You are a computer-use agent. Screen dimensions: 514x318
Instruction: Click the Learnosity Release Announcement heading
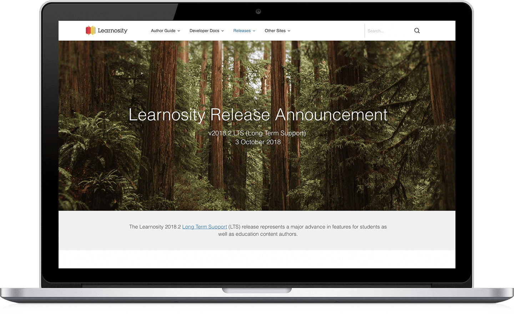[258, 115]
